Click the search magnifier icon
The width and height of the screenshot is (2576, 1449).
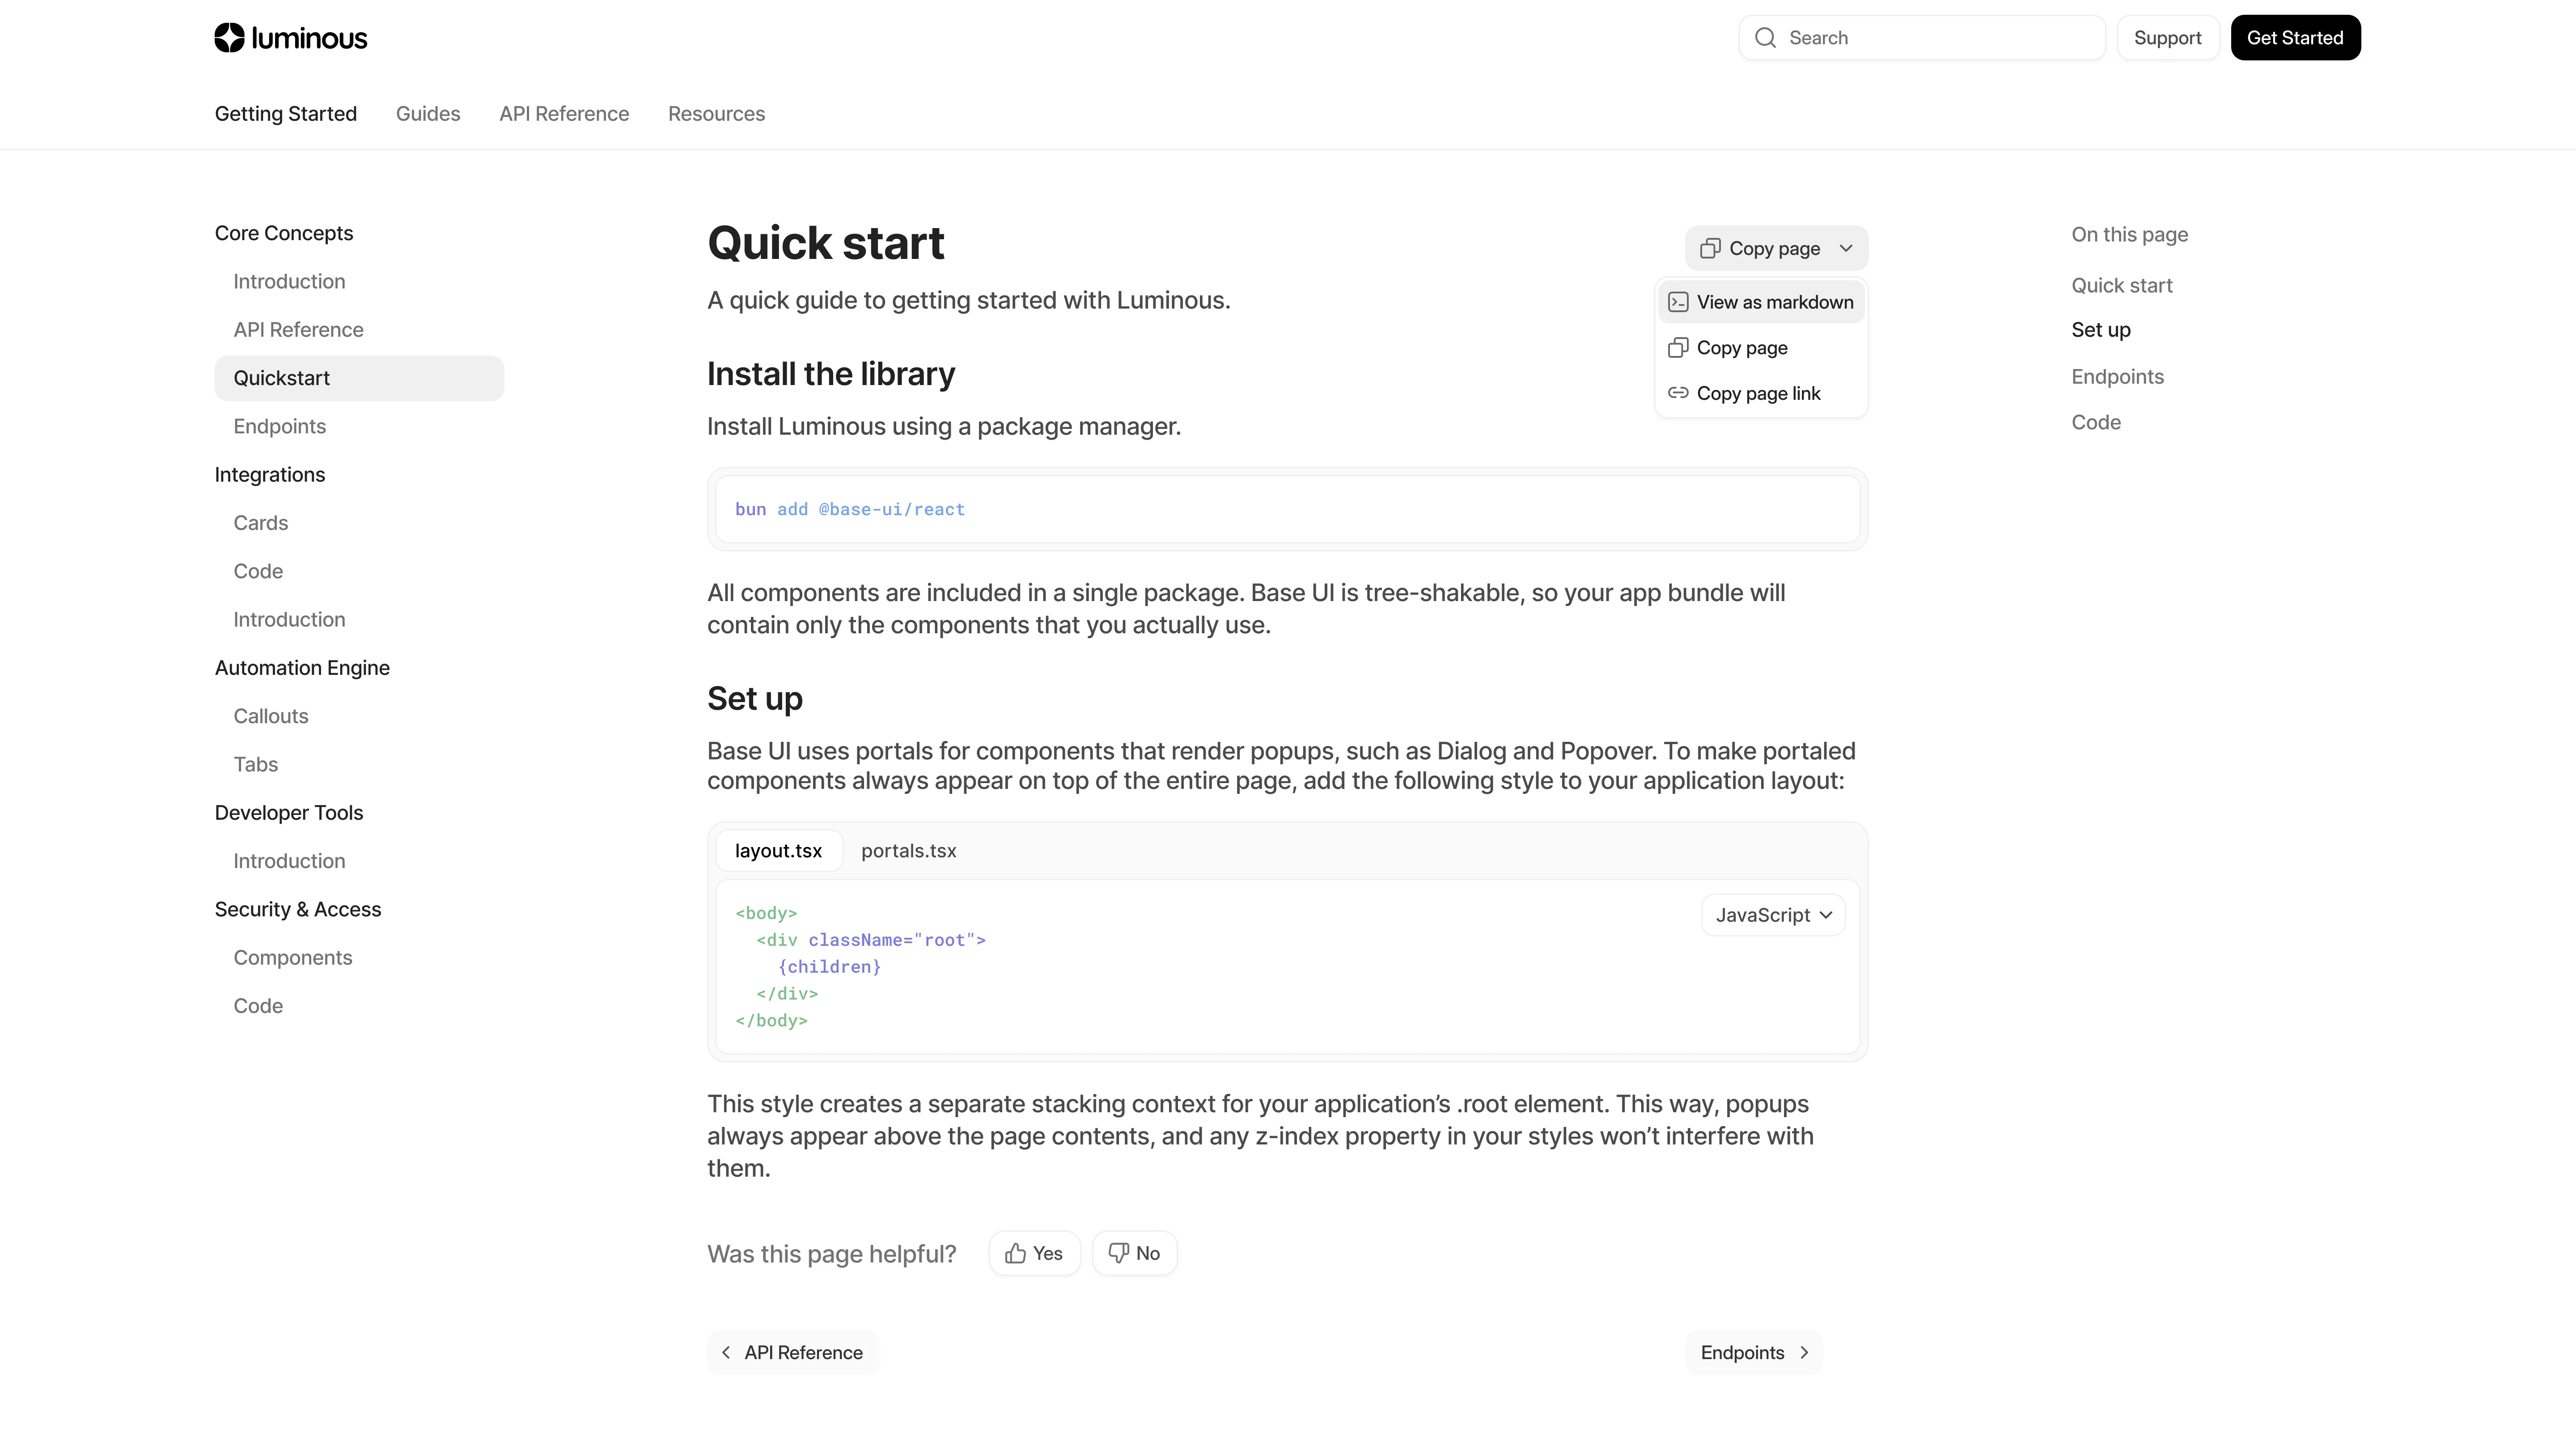(1765, 38)
